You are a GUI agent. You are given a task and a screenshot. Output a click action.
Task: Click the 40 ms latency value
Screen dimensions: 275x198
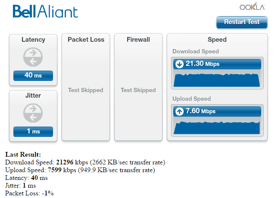tap(33, 76)
